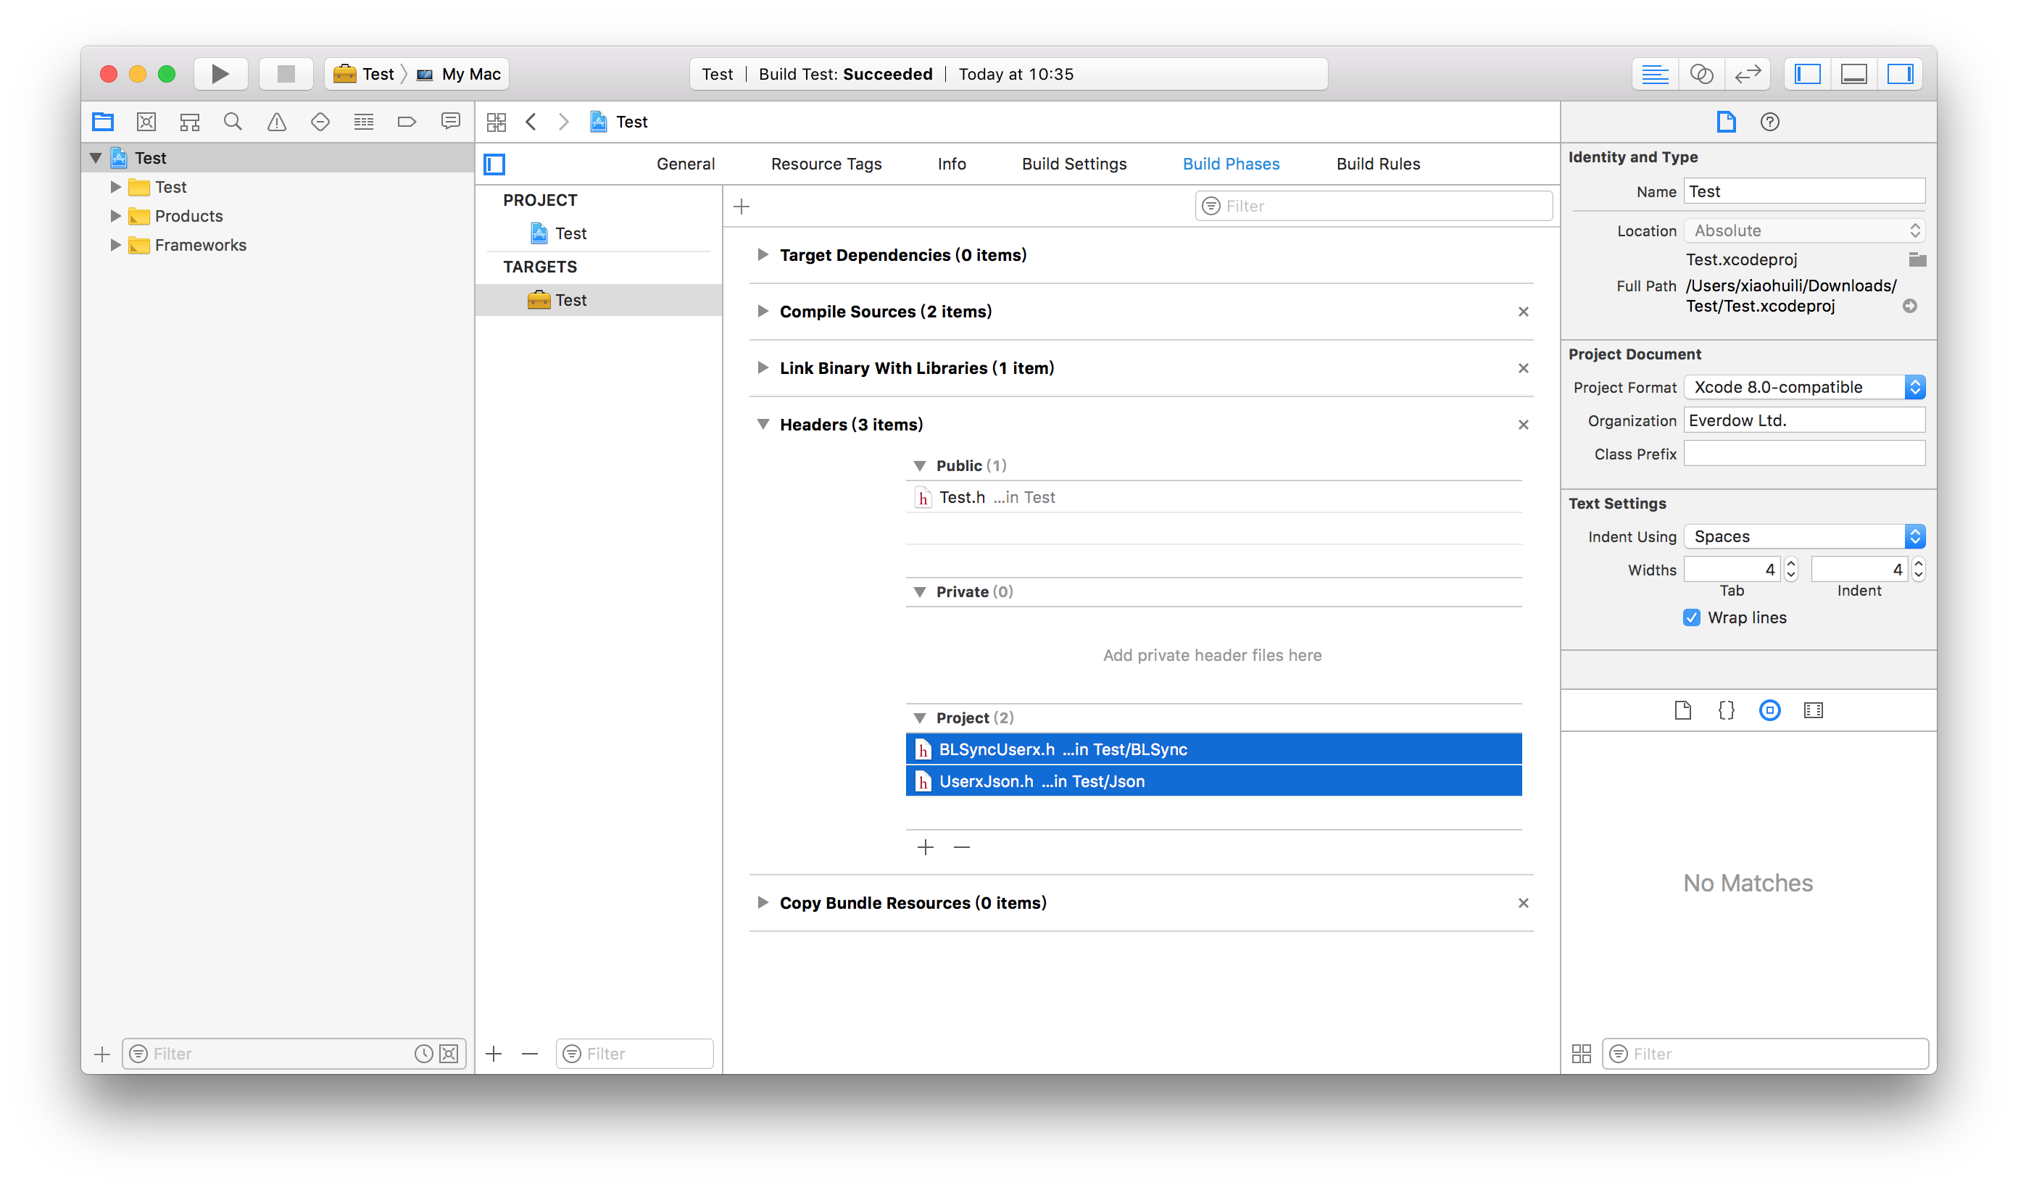Show the Quick Help inspector icon
Viewport: 2018px width, 1190px height.
click(x=1769, y=122)
